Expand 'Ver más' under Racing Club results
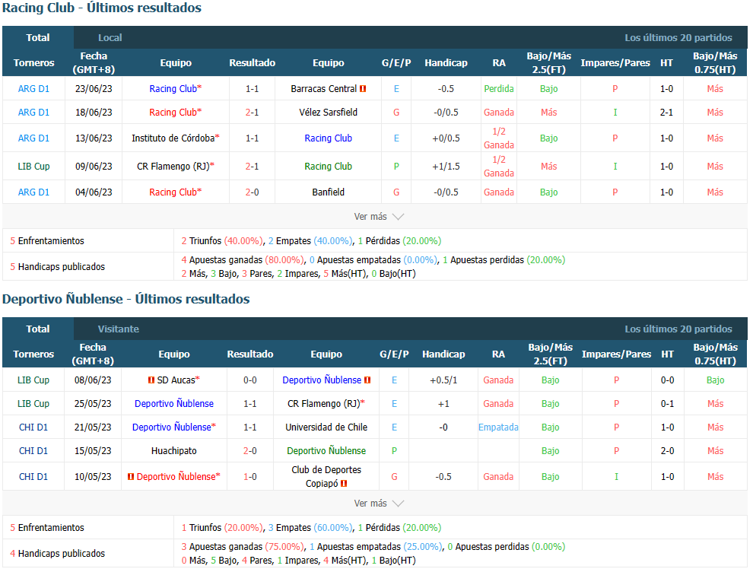This screenshot has height=572, width=753. pos(379,217)
